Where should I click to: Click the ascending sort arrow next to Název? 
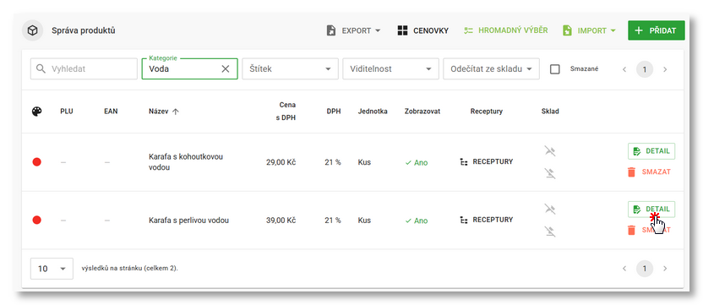[x=175, y=112]
